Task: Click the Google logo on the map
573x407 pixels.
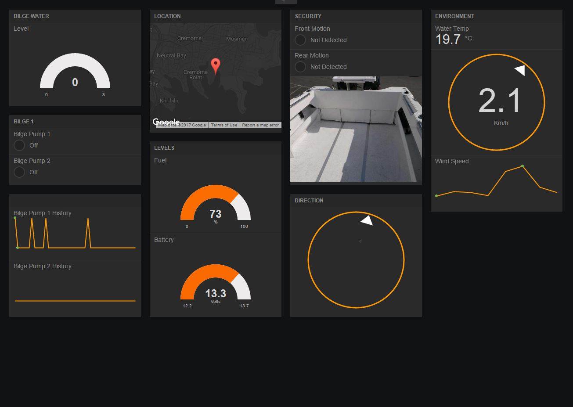Action: [166, 122]
